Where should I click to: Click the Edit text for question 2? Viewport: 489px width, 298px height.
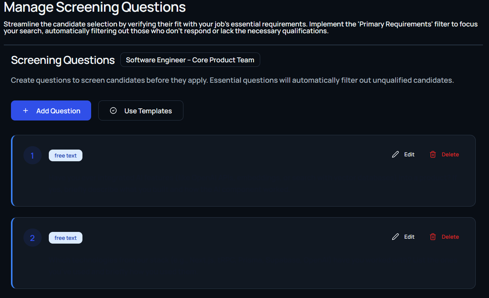click(409, 237)
